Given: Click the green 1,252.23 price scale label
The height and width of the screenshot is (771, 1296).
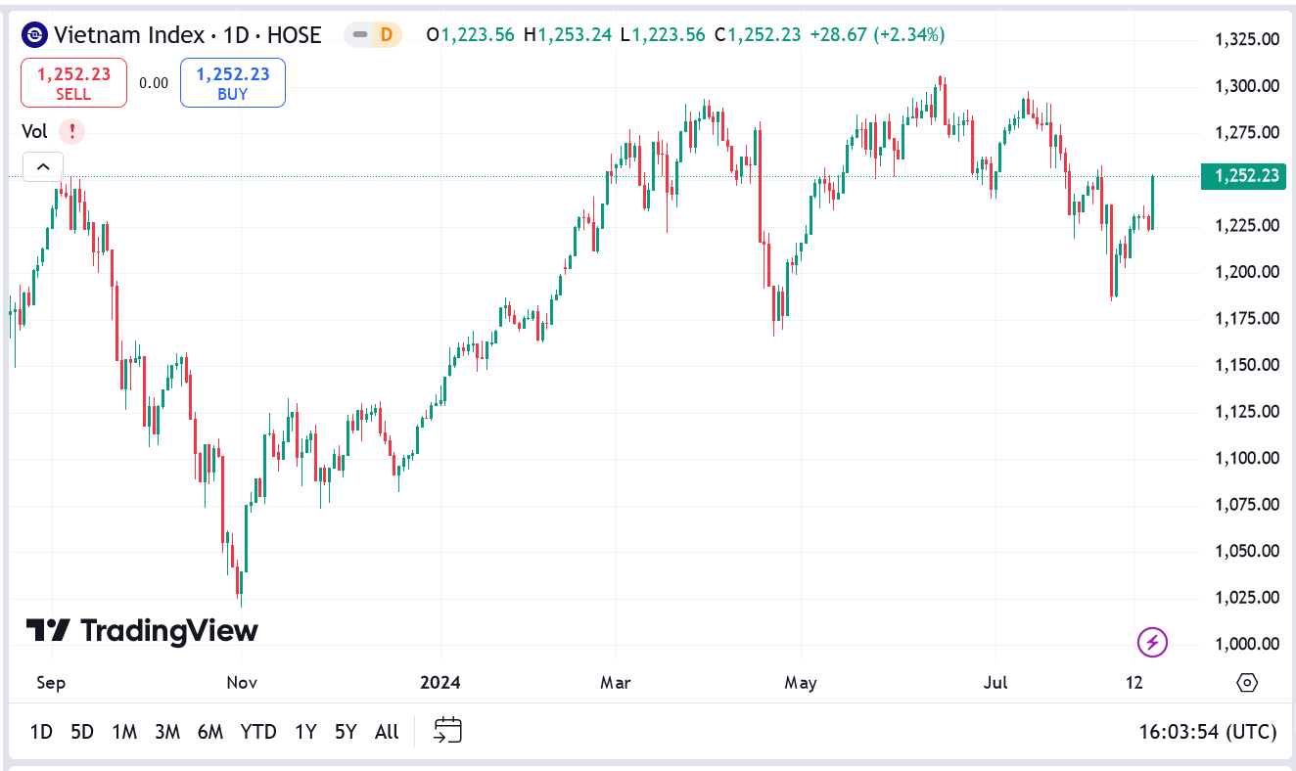Looking at the screenshot, I should (x=1242, y=176).
